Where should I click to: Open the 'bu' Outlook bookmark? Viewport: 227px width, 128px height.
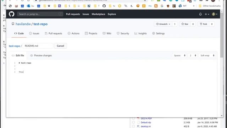click(x=31, y=6)
